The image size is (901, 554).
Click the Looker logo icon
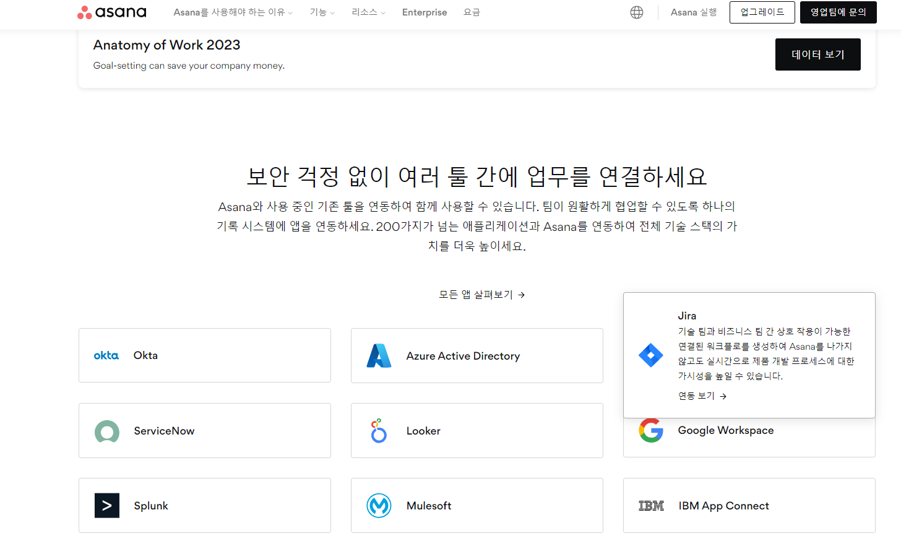[x=379, y=431]
